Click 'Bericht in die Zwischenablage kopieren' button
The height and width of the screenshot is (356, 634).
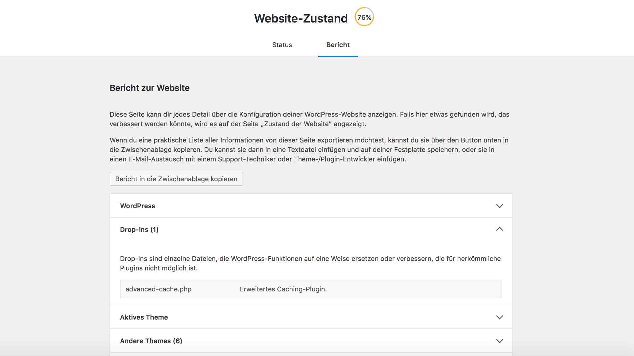(176, 179)
